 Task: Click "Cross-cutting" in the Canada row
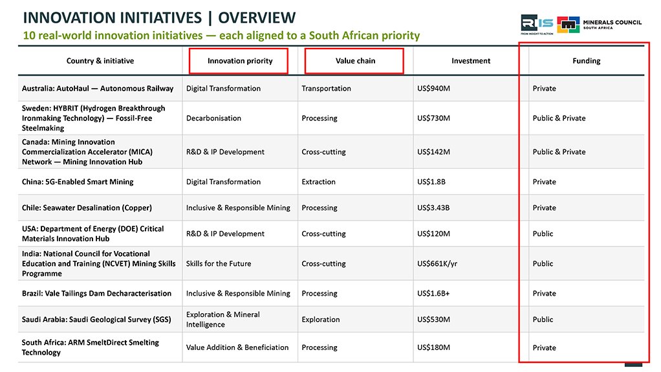(324, 152)
